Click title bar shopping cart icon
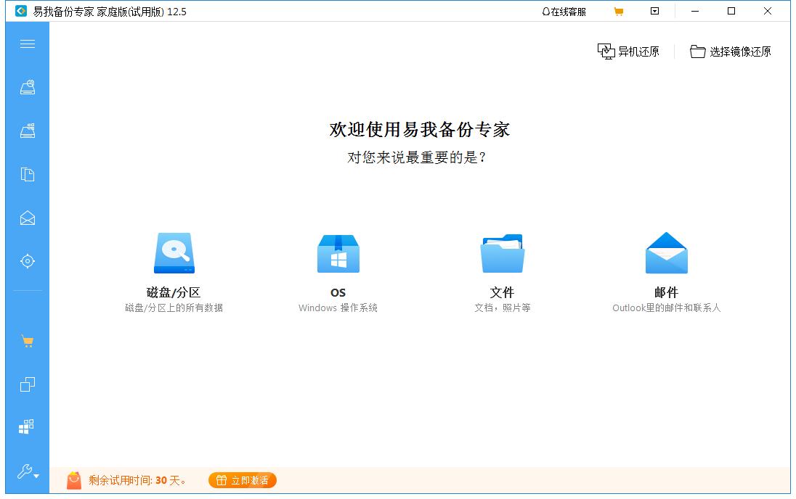Image resolution: width=796 pixels, height=499 pixels. pos(619,12)
